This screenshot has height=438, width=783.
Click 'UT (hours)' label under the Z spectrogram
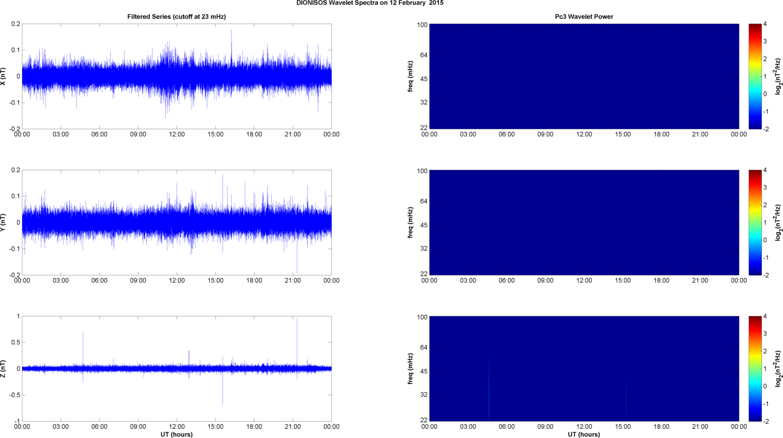tap(584, 434)
